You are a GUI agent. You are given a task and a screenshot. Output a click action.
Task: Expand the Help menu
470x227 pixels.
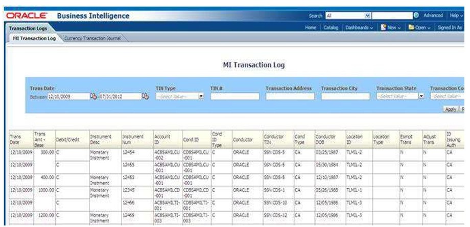click(457, 15)
